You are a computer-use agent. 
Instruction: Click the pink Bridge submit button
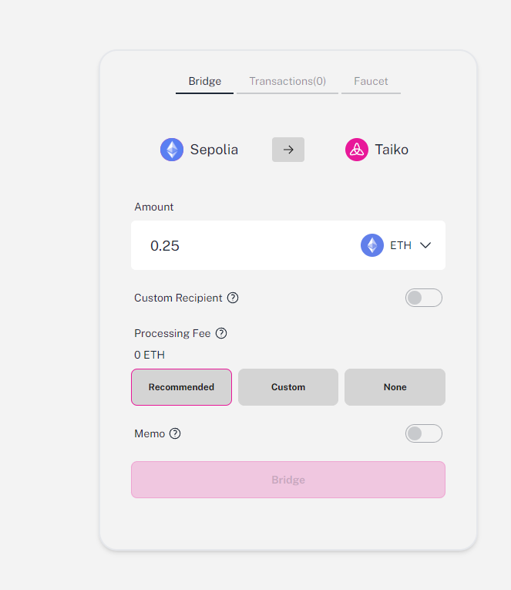[x=288, y=480]
